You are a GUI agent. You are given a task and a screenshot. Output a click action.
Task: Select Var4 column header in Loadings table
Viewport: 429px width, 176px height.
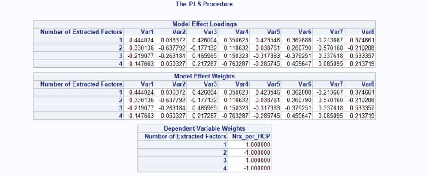[242, 31]
